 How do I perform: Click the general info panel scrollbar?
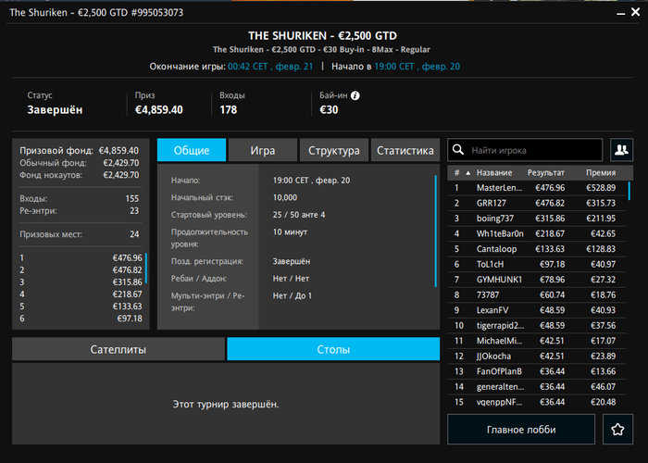436,231
